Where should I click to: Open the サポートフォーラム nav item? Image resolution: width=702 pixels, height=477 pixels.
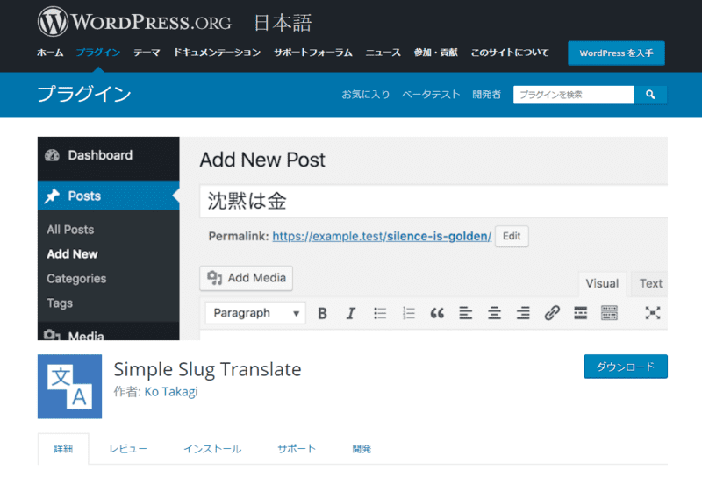[313, 53]
